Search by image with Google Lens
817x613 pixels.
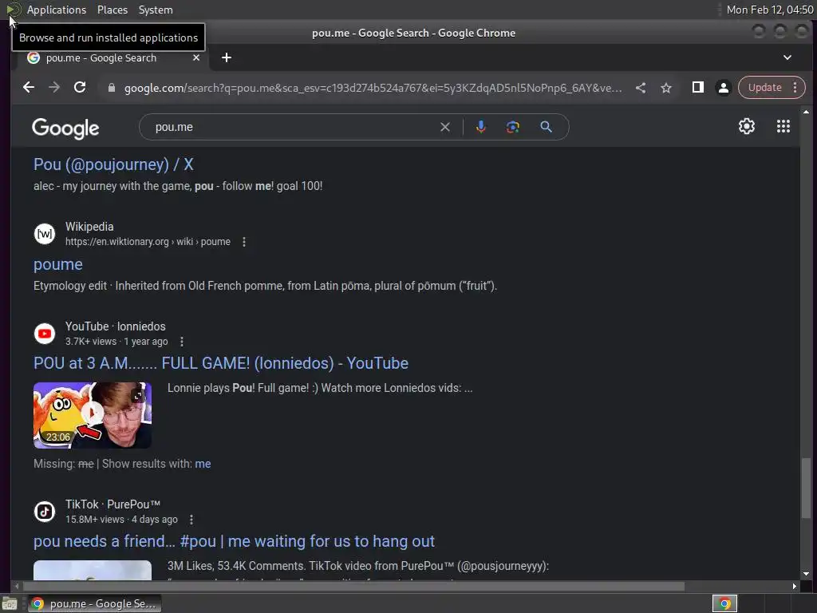(513, 127)
